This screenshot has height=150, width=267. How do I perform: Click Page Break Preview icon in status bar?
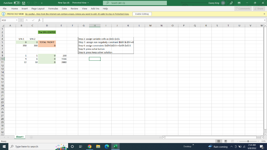[232, 141]
